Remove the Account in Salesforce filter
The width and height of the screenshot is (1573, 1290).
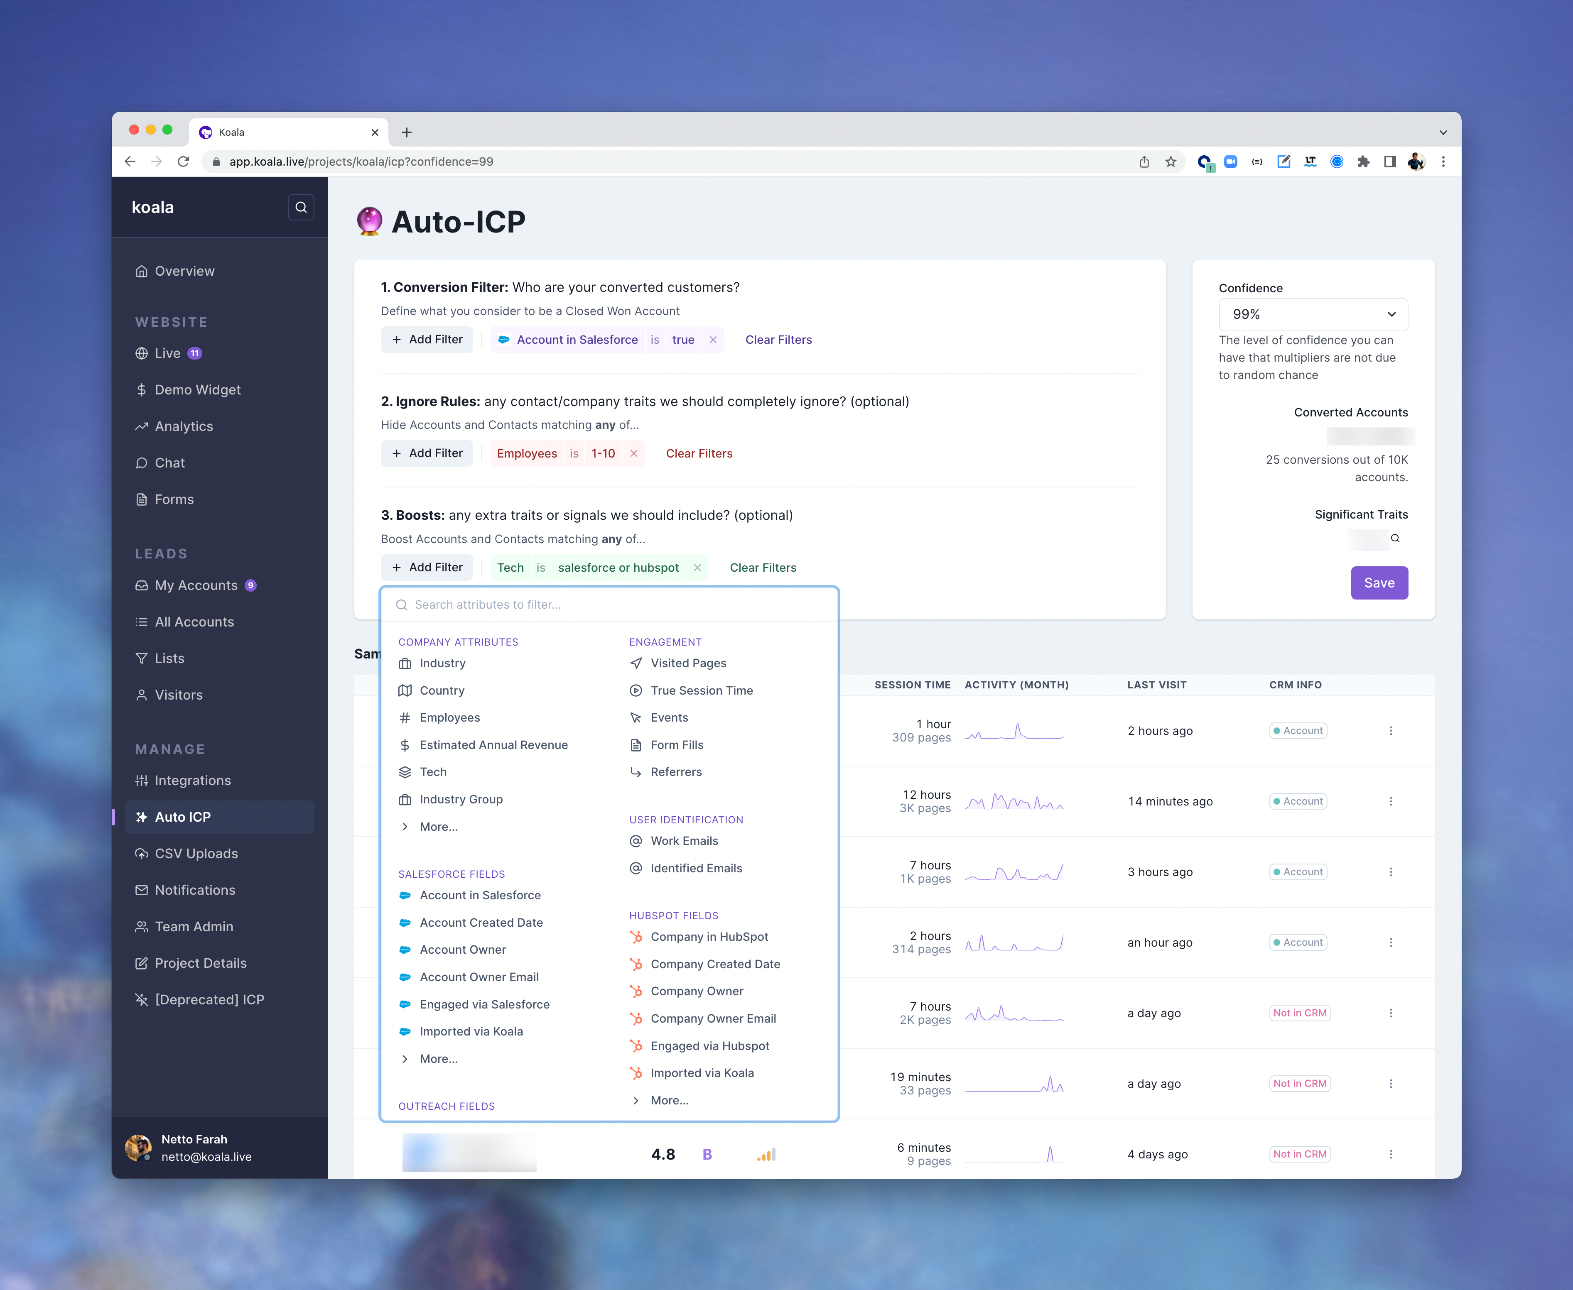coord(713,340)
